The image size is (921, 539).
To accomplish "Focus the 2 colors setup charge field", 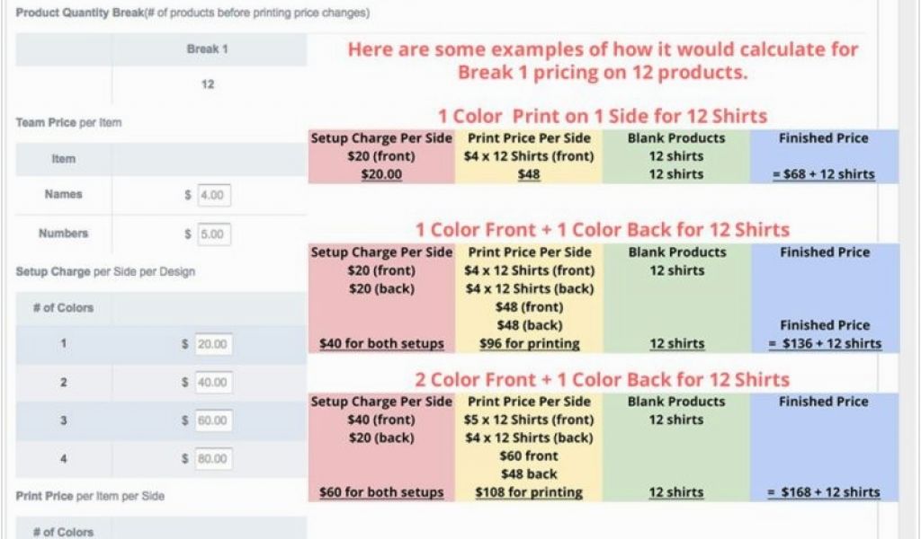I will click(214, 383).
